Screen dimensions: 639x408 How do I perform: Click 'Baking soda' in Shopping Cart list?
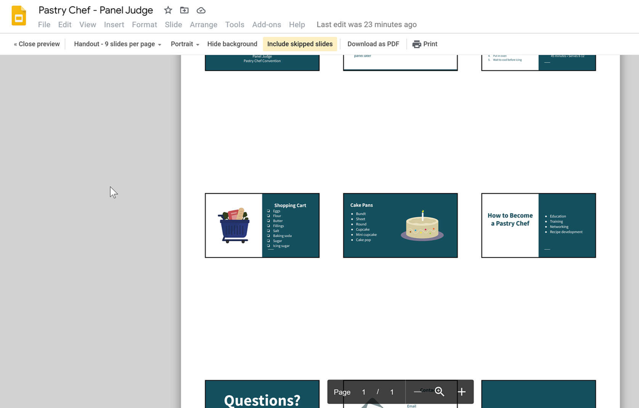click(x=282, y=236)
